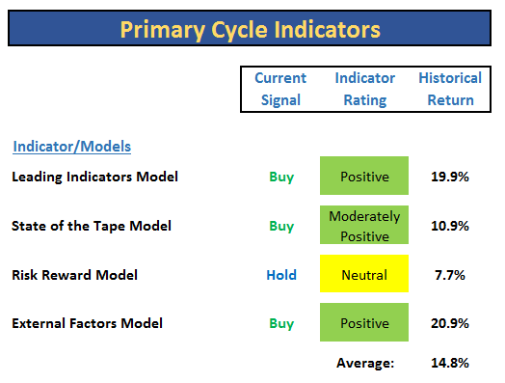Screen dimensions: 505x383
Task: Click the Buy signal for External Factors
Action: coord(281,323)
